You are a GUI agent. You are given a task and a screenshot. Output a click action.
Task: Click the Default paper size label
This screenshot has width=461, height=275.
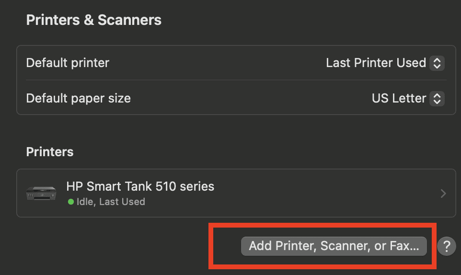click(78, 98)
